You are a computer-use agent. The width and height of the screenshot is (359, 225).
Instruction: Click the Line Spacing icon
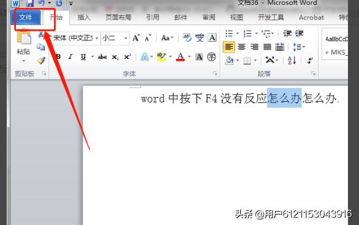point(297,47)
